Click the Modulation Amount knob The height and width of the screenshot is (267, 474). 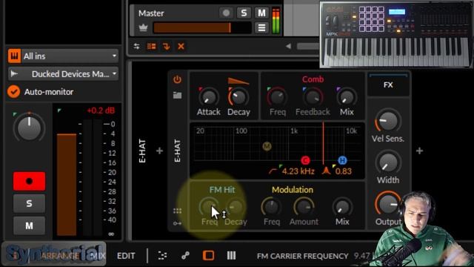[x=304, y=207]
